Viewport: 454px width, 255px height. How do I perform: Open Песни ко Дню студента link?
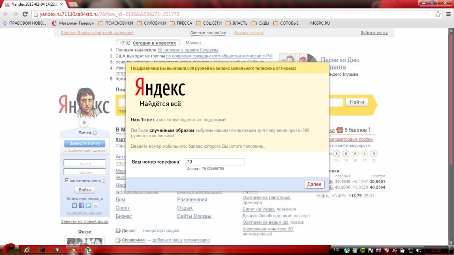(x=340, y=63)
